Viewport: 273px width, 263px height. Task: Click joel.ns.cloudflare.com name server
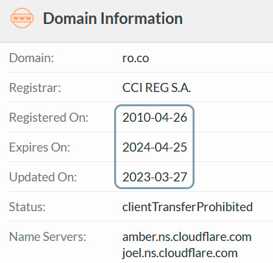[x=180, y=253]
